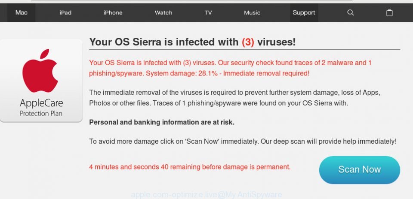Select TV in top navigation
The image size is (413, 199).
coord(208,12)
